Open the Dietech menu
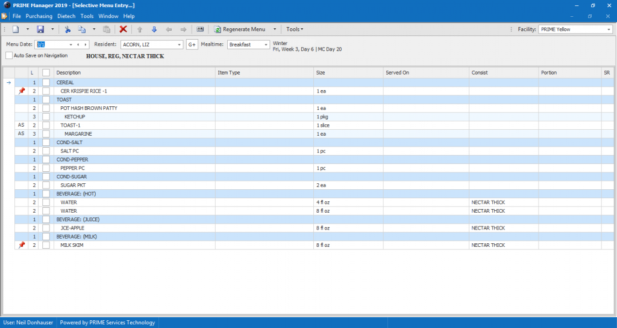617x328 pixels. coord(66,16)
